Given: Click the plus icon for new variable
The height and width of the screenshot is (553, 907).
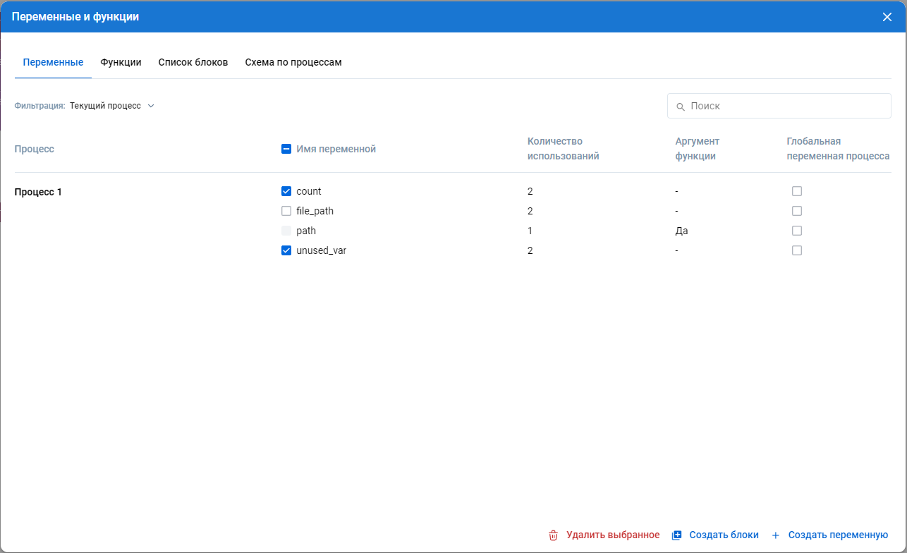Looking at the screenshot, I should (x=776, y=535).
